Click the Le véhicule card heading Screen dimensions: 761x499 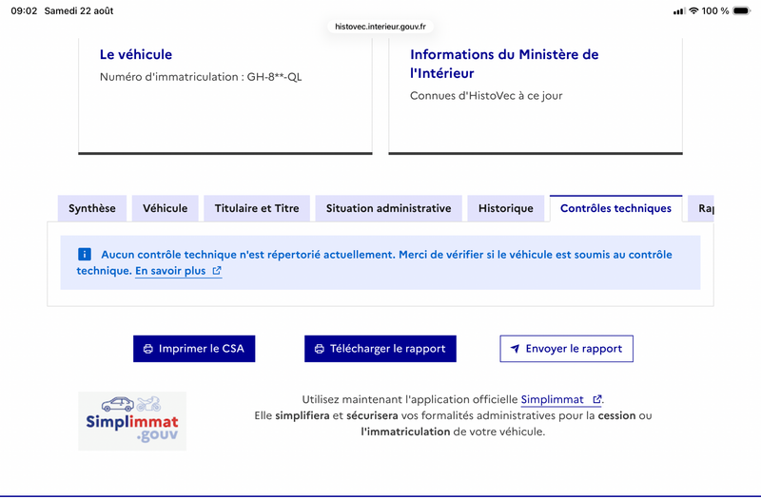point(136,54)
